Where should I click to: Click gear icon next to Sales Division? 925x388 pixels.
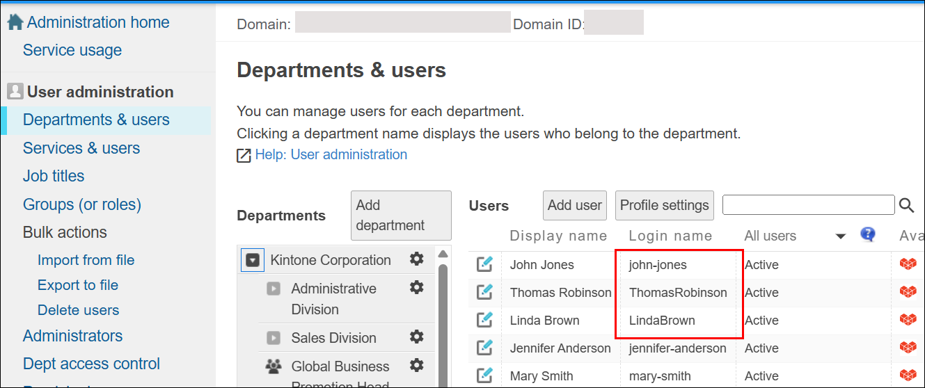[416, 337]
